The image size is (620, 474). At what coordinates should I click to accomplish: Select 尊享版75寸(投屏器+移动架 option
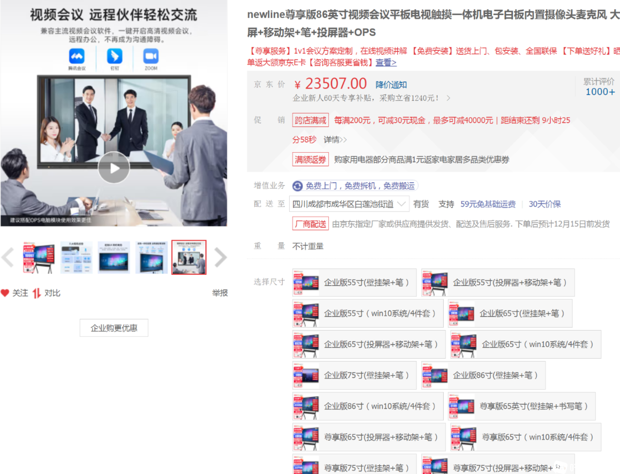tap(498, 465)
